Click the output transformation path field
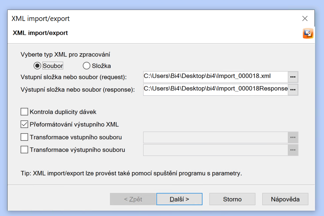 click(215, 150)
